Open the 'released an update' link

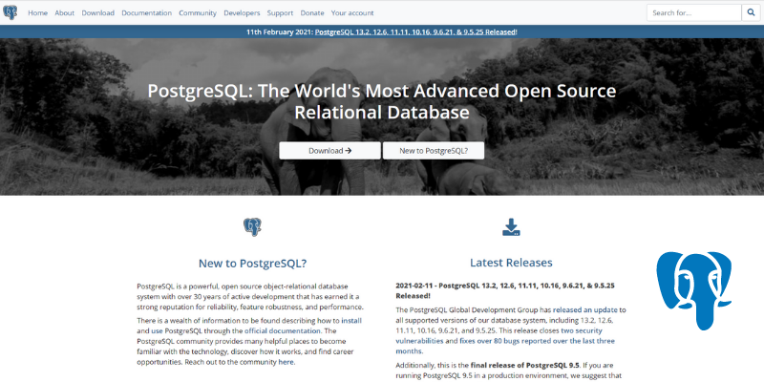coord(586,309)
